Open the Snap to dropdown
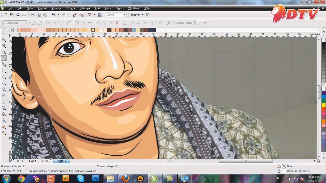The width and height of the screenshot is (326, 183). pos(143,15)
